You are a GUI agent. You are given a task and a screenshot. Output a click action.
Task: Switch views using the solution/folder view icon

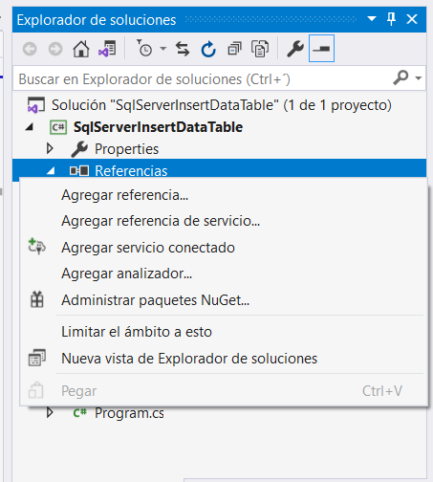tap(107, 49)
